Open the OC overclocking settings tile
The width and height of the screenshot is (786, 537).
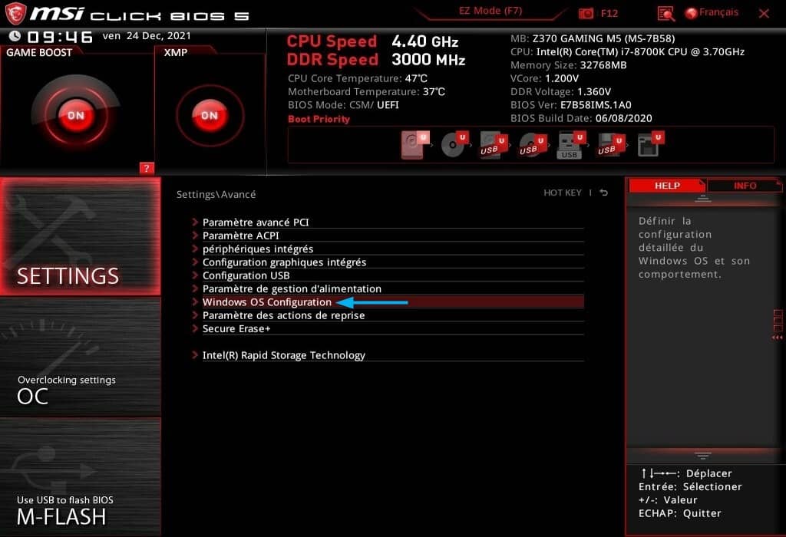coord(80,357)
